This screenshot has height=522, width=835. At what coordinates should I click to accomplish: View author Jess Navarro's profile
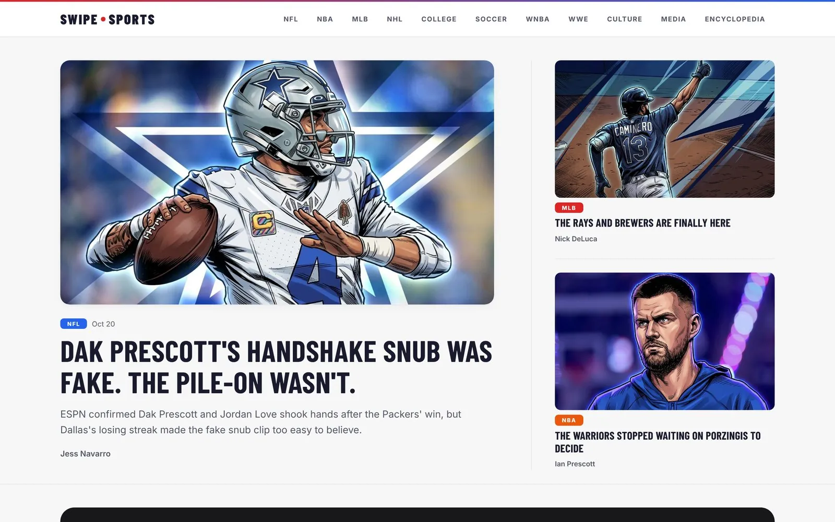pos(86,454)
